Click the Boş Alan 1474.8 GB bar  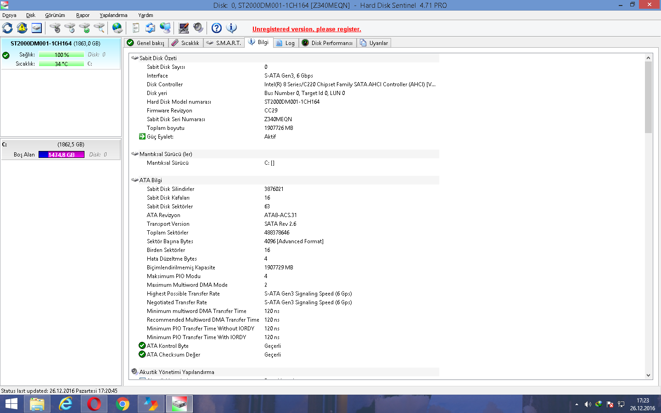[x=62, y=155]
